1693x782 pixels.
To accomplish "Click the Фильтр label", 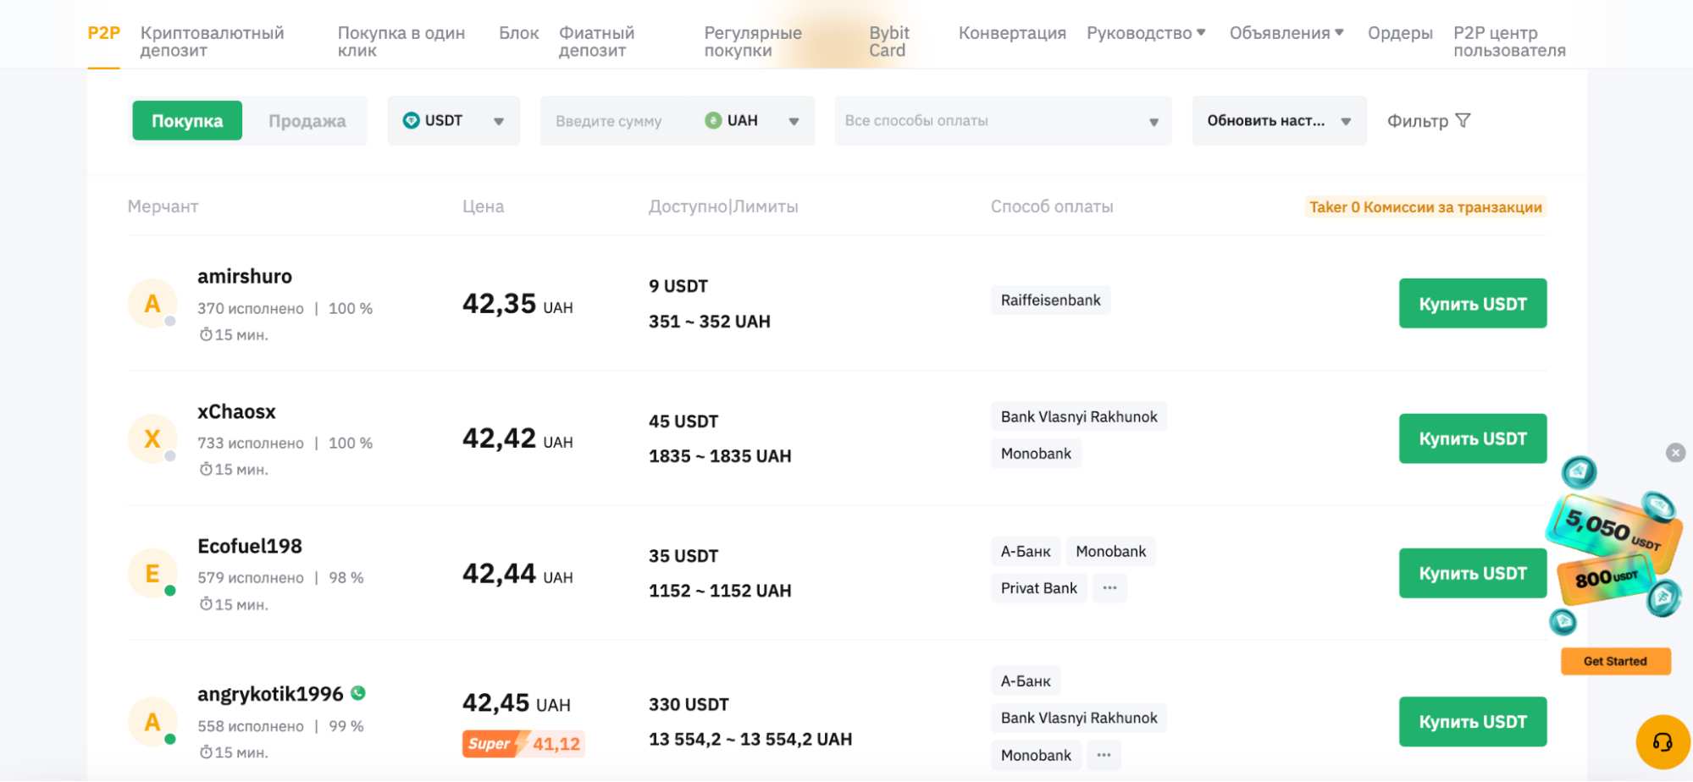I will (1418, 121).
